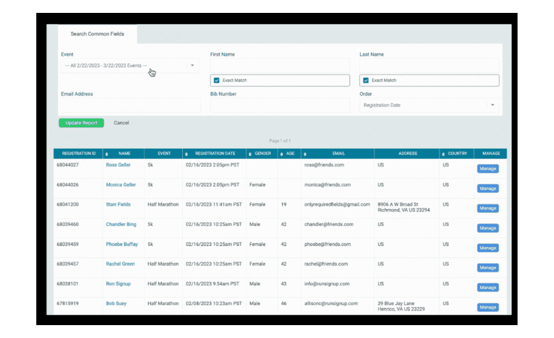Focus the Bib Number input field
This screenshot has height=338, width=554.
click(x=280, y=105)
